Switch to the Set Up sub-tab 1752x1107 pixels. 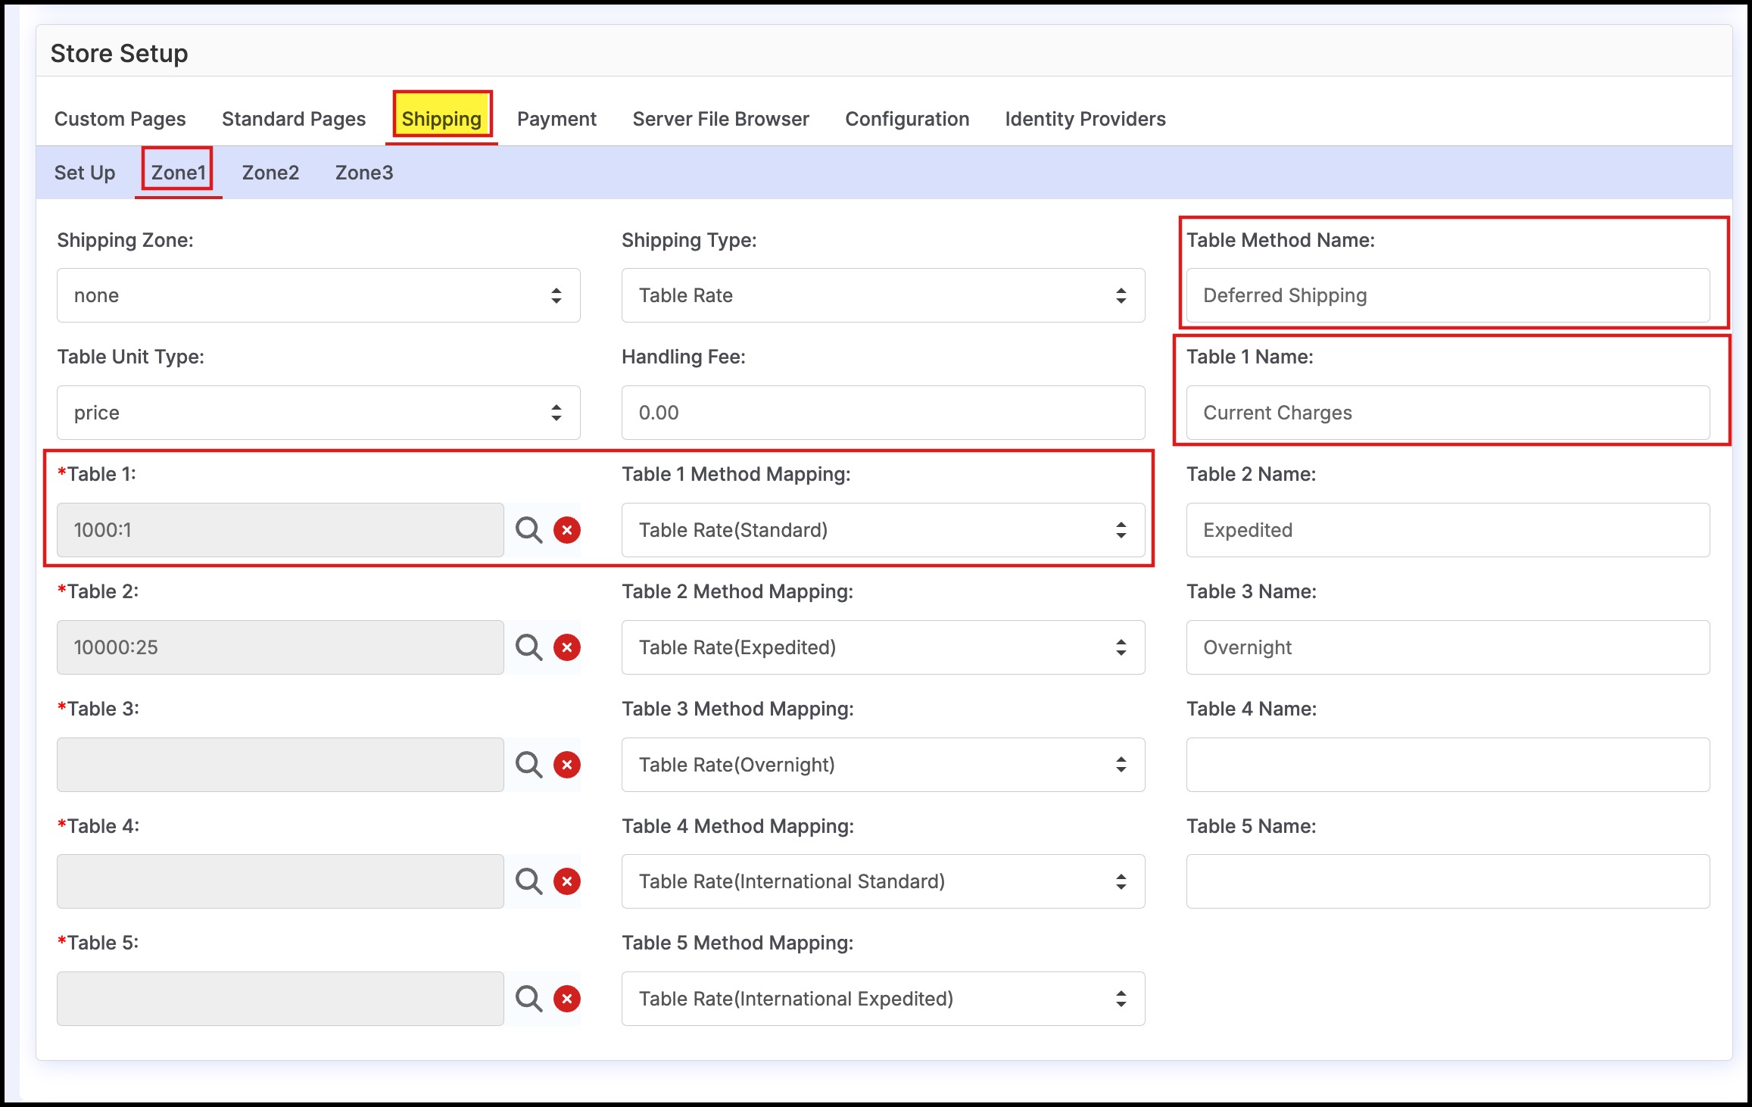85,173
